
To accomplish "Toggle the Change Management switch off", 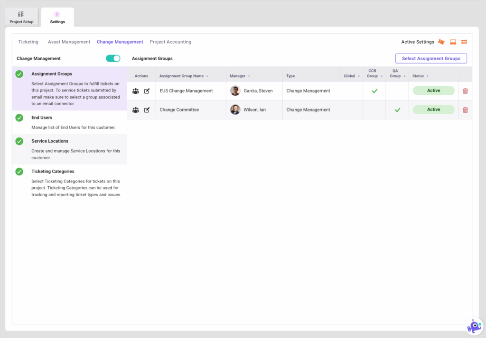I will click(x=113, y=58).
